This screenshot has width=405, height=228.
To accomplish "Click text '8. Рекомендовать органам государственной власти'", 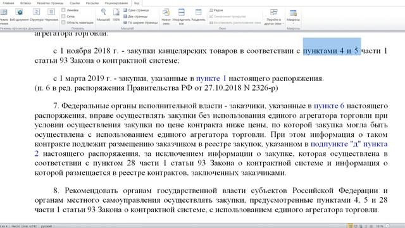I will pyautogui.click(x=149, y=191).
